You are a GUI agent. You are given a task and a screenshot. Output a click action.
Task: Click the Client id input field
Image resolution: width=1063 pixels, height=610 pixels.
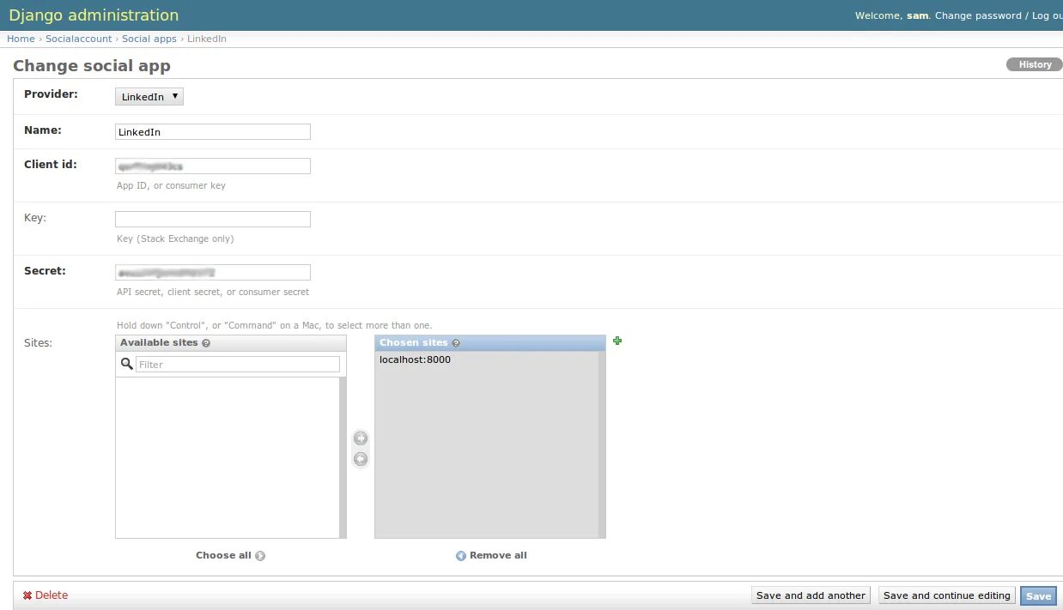[213, 166]
